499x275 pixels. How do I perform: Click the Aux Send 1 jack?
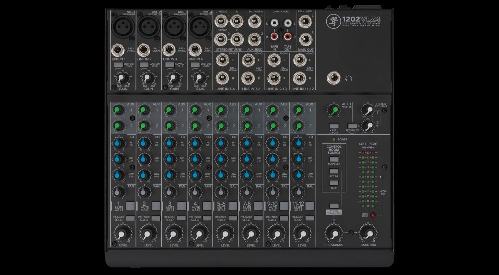coord(255,22)
